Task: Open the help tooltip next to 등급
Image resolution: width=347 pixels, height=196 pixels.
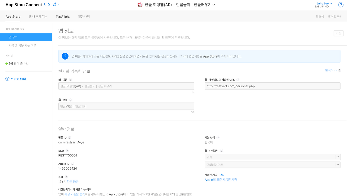Action: pos(66,177)
